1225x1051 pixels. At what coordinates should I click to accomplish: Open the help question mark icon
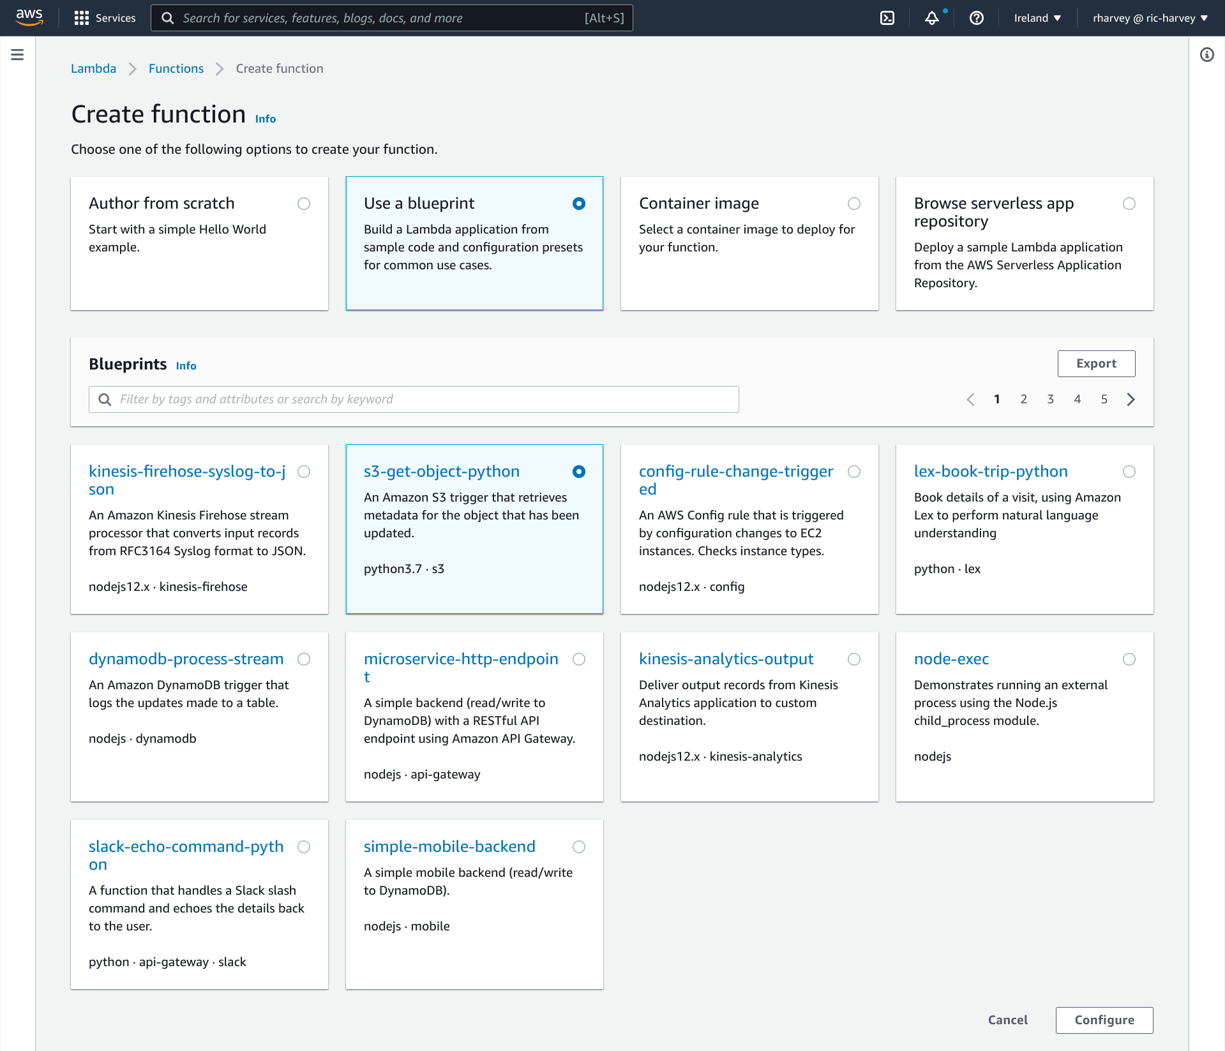(x=977, y=18)
